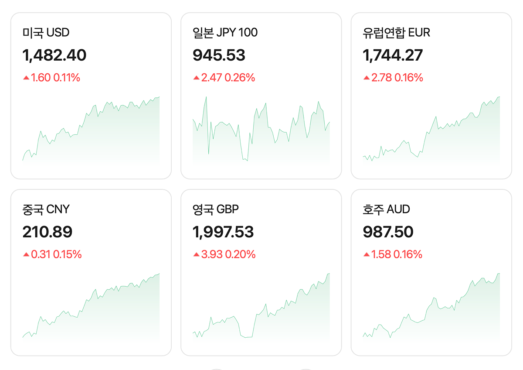523x370 pixels.
Task: Click the red up-arrow on the AUD card
Action: click(366, 254)
